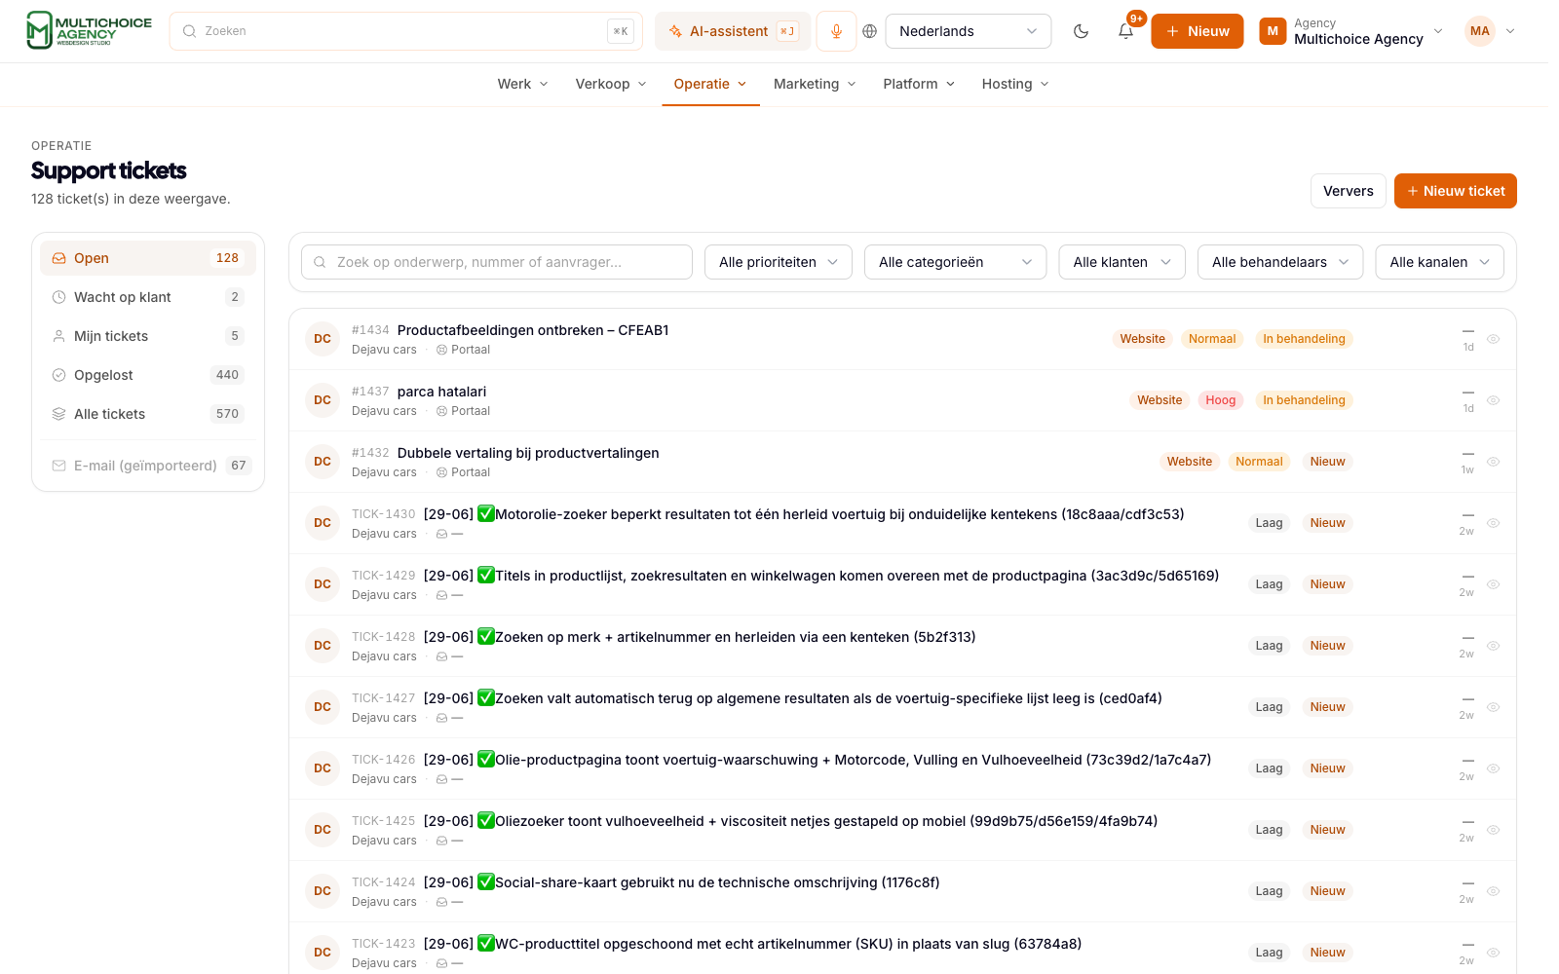Screen dimensions: 1559x974
Task: Open the notifications bell
Action: (x=1125, y=31)
